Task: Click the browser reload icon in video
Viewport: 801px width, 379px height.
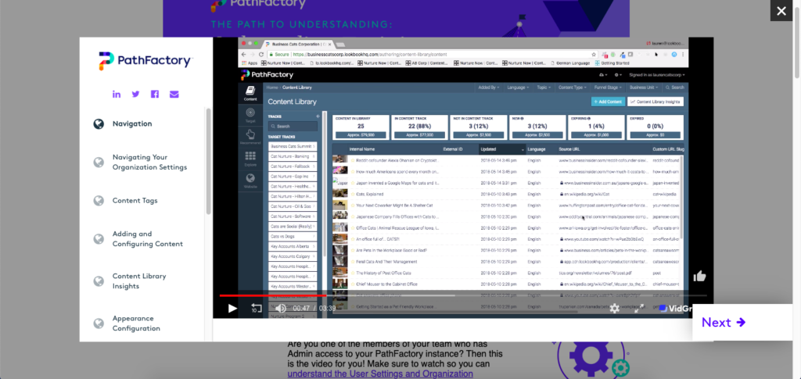Action: (261, 54)
